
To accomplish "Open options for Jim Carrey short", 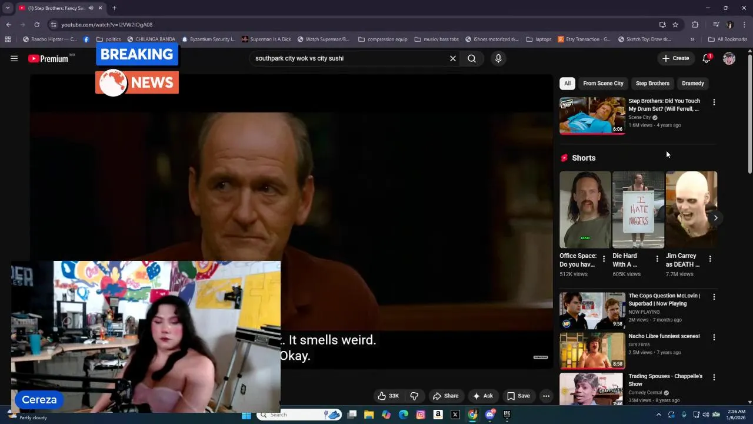I will click(710, 259).
